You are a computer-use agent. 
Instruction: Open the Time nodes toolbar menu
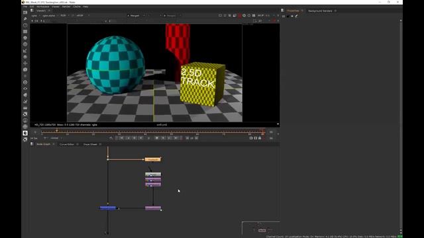coord(25,25)
